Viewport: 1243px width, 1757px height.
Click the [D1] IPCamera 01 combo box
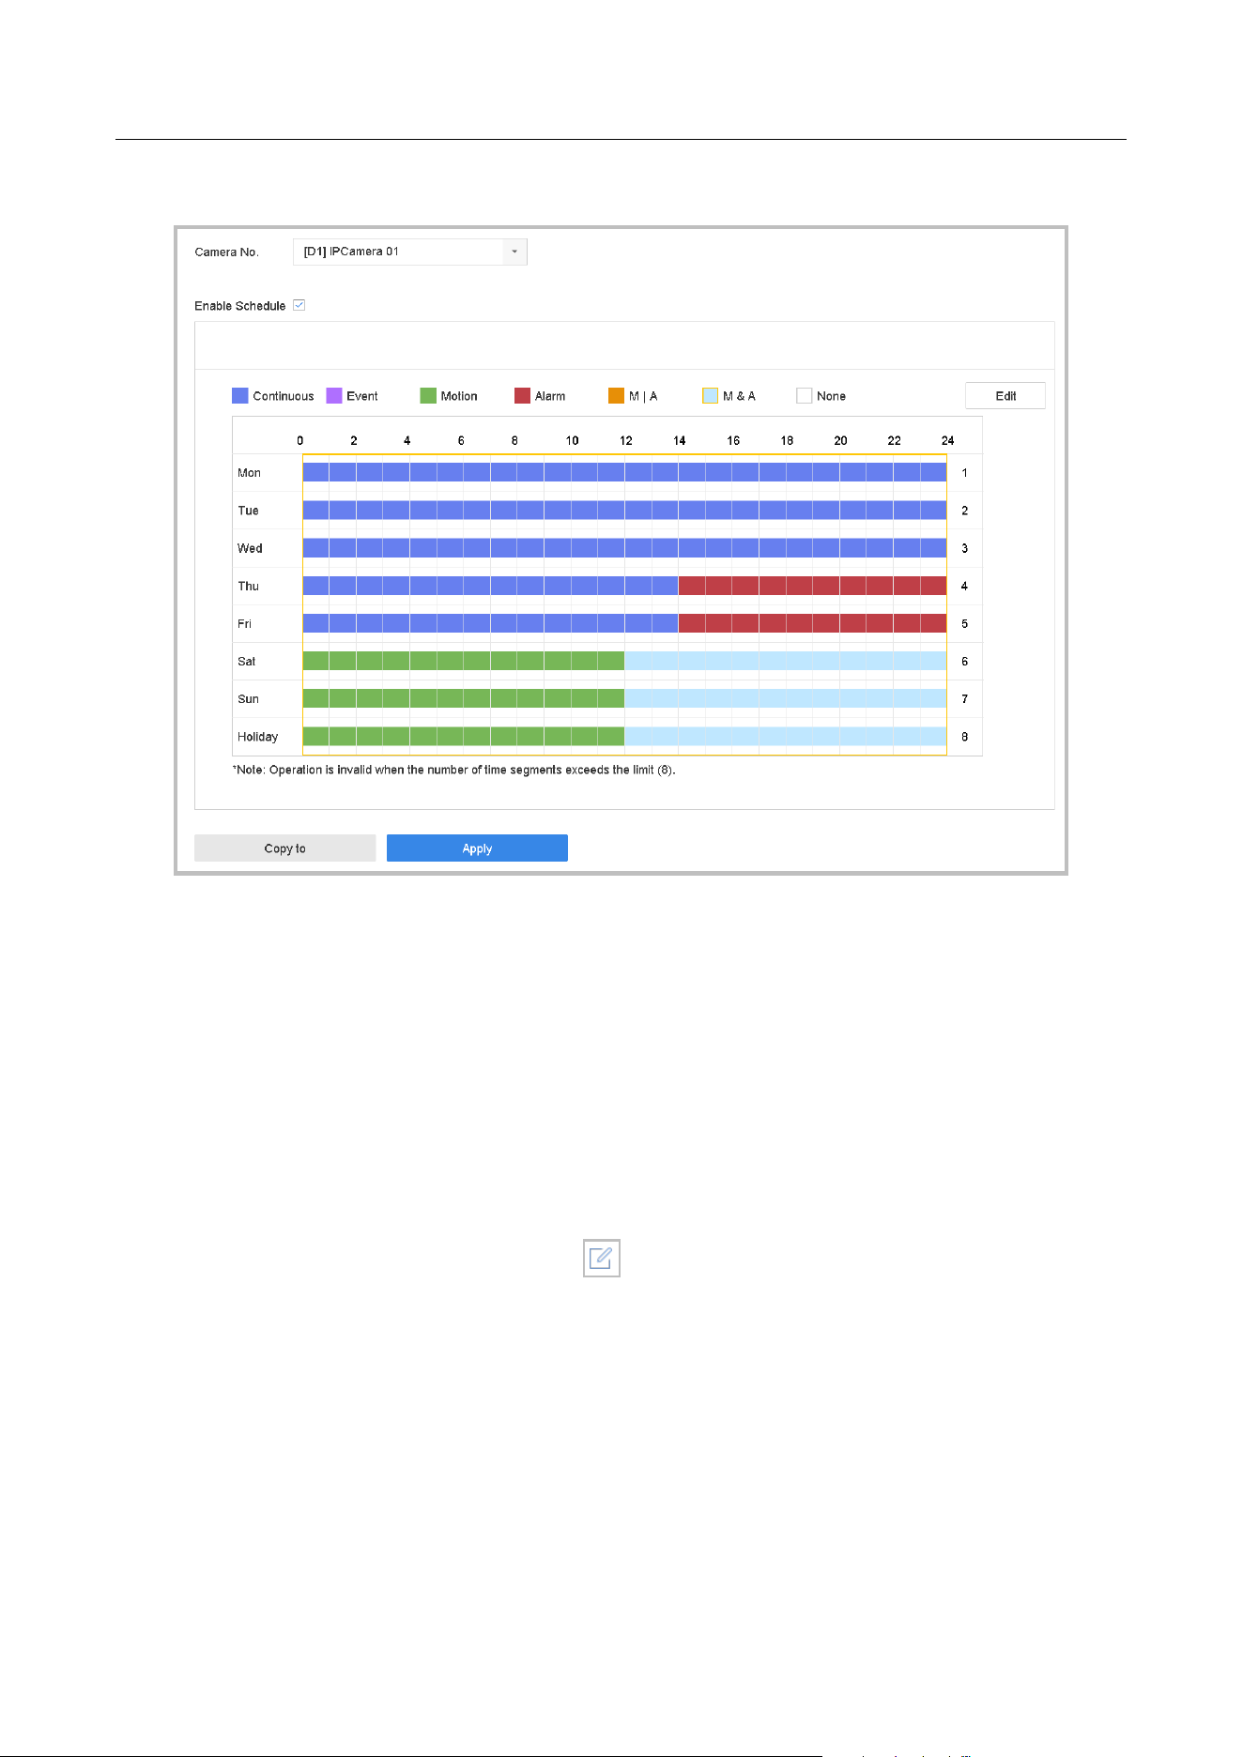coord(410,252)
